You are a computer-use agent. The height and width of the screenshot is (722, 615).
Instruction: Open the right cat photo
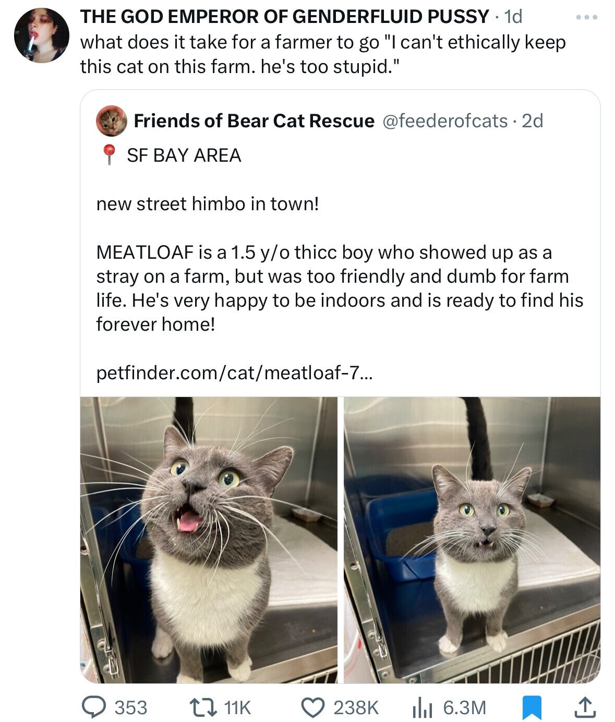(472, 540)
